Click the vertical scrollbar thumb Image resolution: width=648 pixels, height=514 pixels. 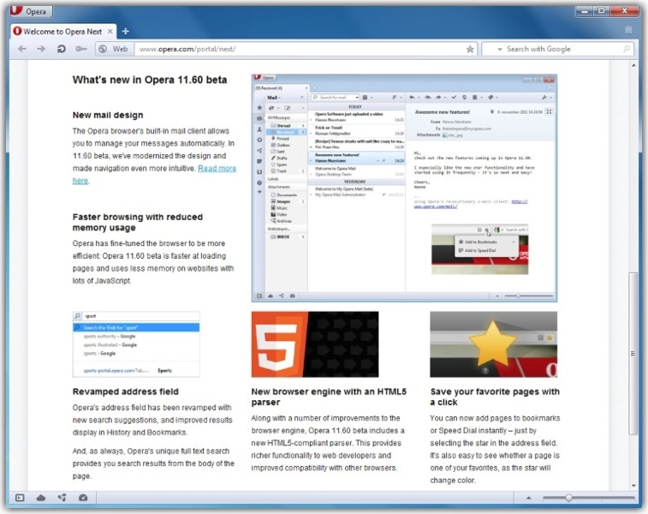coord(633,354)
